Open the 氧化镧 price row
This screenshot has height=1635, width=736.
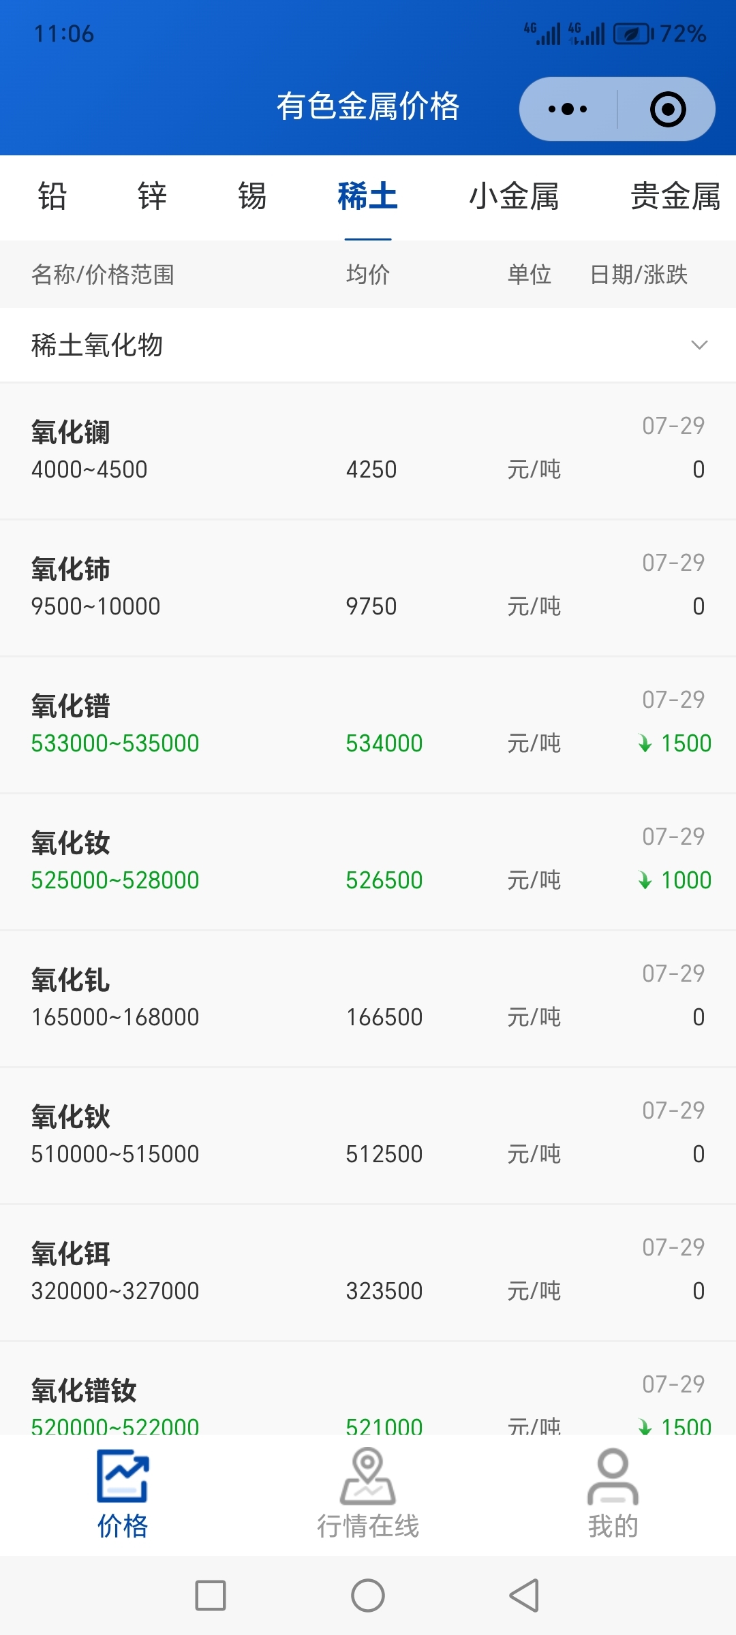click(x=368, y=451)
